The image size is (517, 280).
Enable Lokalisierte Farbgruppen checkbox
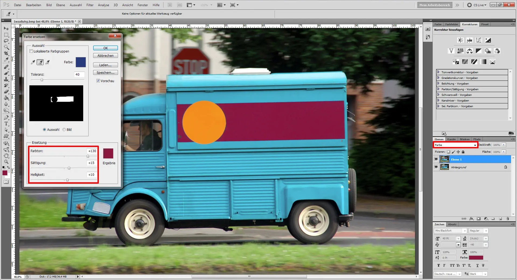click(31, 51)
